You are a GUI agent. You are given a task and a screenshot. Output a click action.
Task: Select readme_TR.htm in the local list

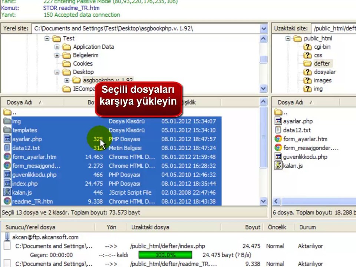tap(33, 201)
